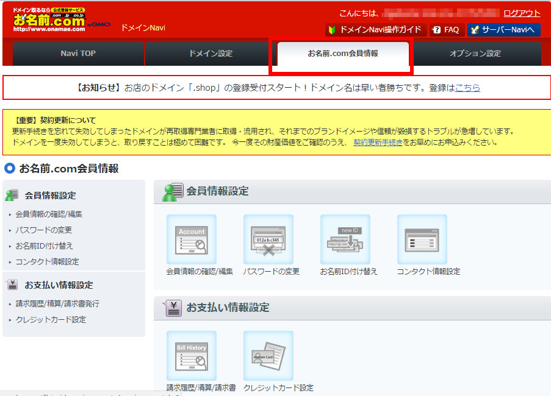The height and width of the screenshot is (396, 551).
Task: Open ドメインNavi操作ガイド button
Action: pos(375,29)
